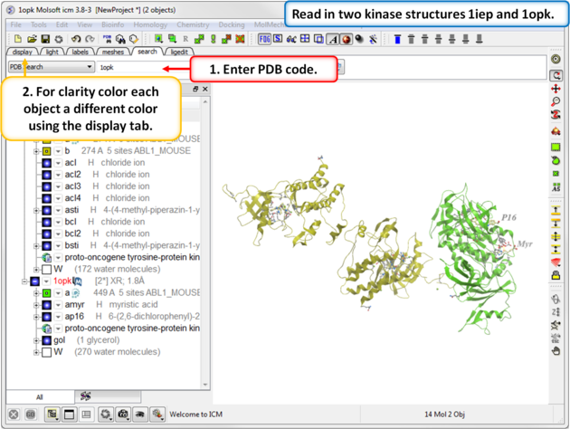Click the Open file folder icon

(x=32, y=39)
